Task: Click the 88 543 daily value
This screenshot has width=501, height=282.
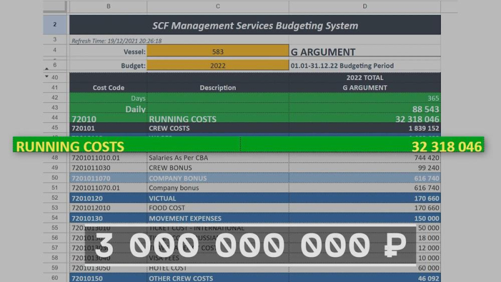Action: point(426,109)
